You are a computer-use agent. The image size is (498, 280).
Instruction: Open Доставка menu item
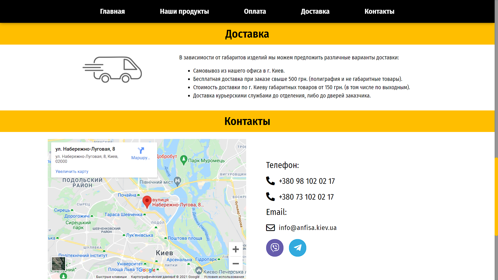coord(315,11)
